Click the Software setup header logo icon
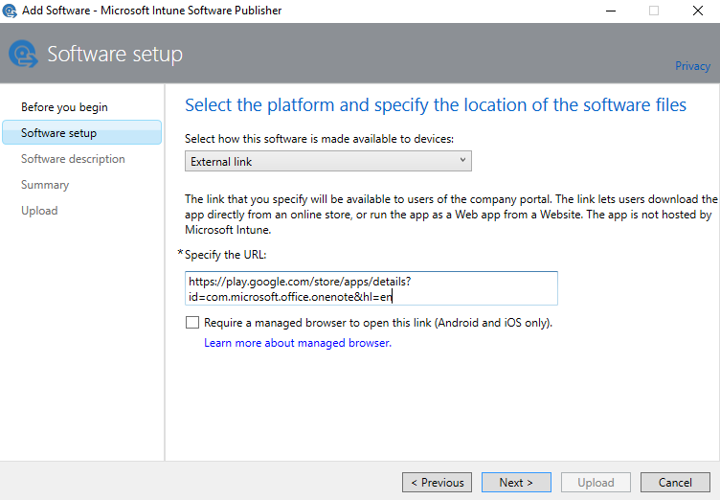 tap(23, 54)
